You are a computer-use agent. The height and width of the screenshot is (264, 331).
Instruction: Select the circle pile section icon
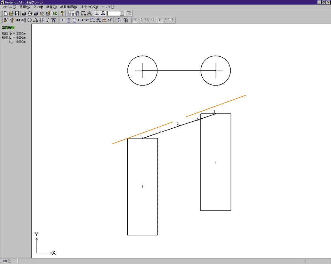point(29,20)
